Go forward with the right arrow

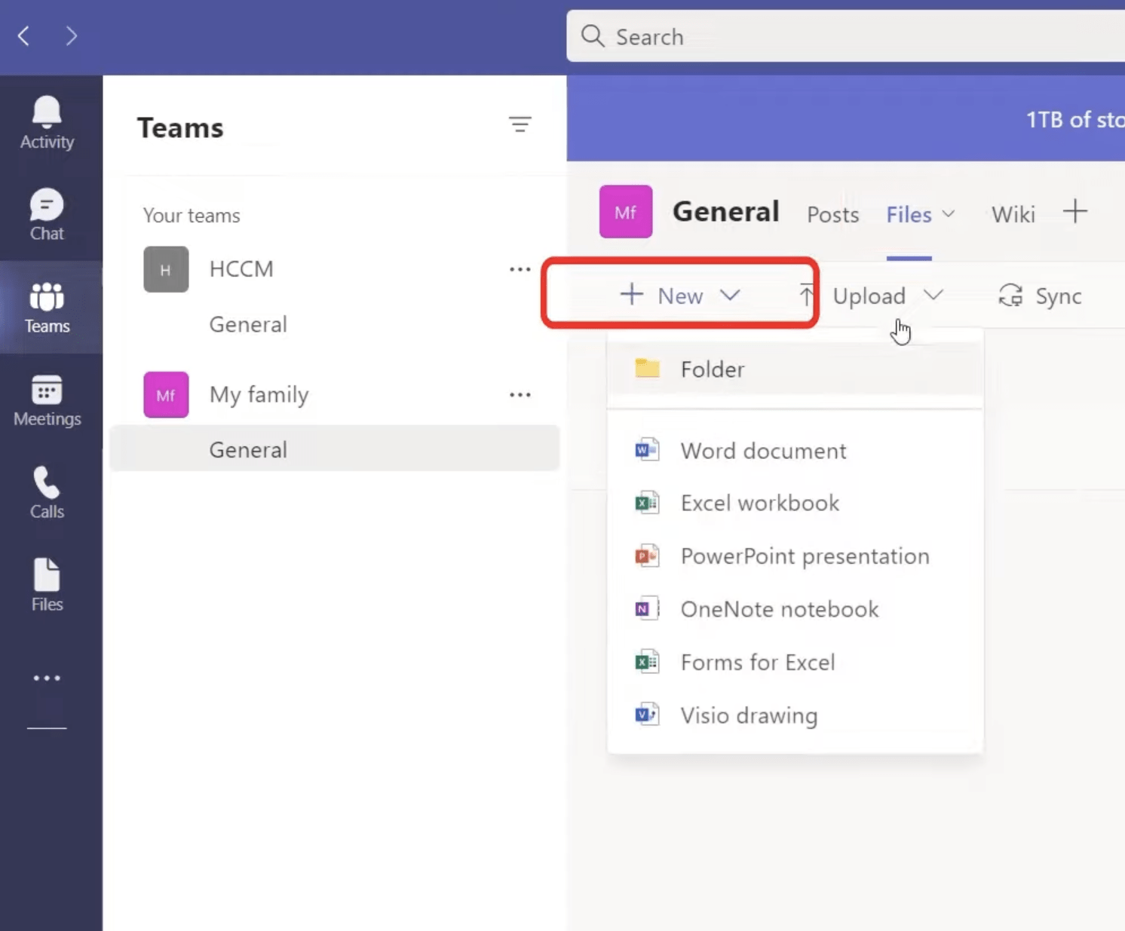click(72, 35)
